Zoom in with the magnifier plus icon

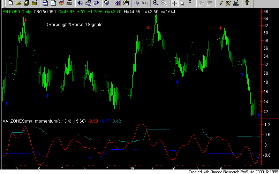pos(156,3)
